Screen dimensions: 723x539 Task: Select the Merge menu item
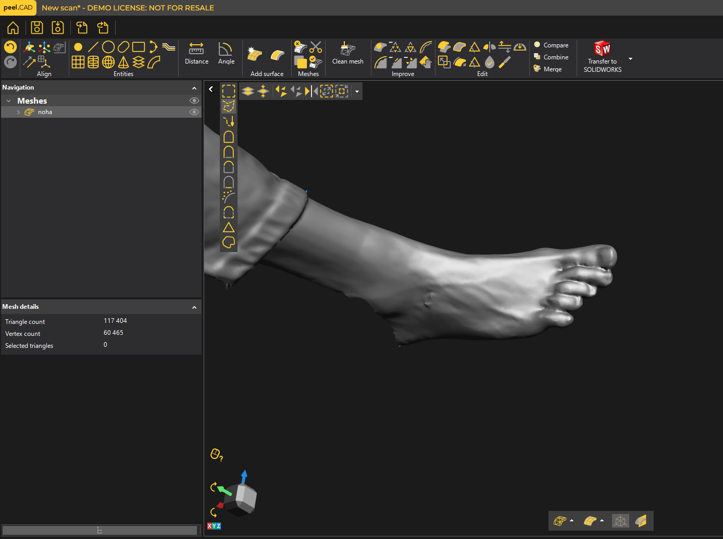(x=552, y=69)
